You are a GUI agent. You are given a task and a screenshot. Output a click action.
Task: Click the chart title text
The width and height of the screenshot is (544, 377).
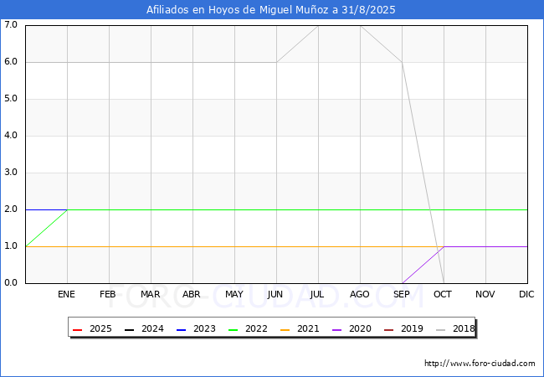coord(271,10)
